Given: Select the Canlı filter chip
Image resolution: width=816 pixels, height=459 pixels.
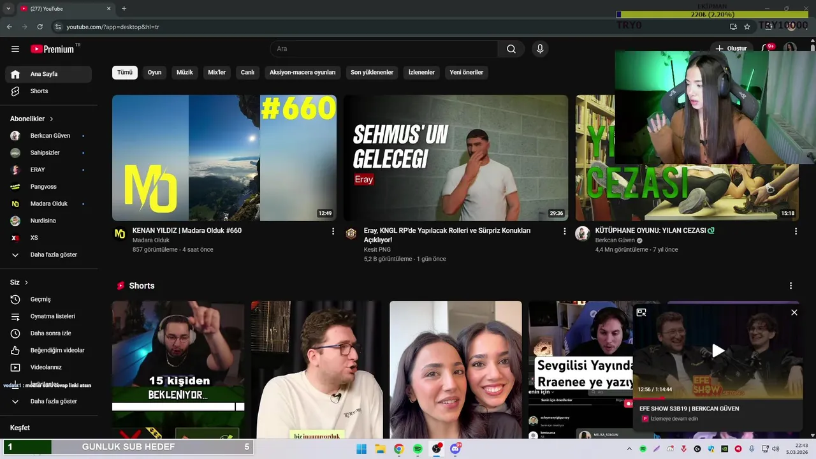Looking at the screenshot, I should [x=247, y=72].
